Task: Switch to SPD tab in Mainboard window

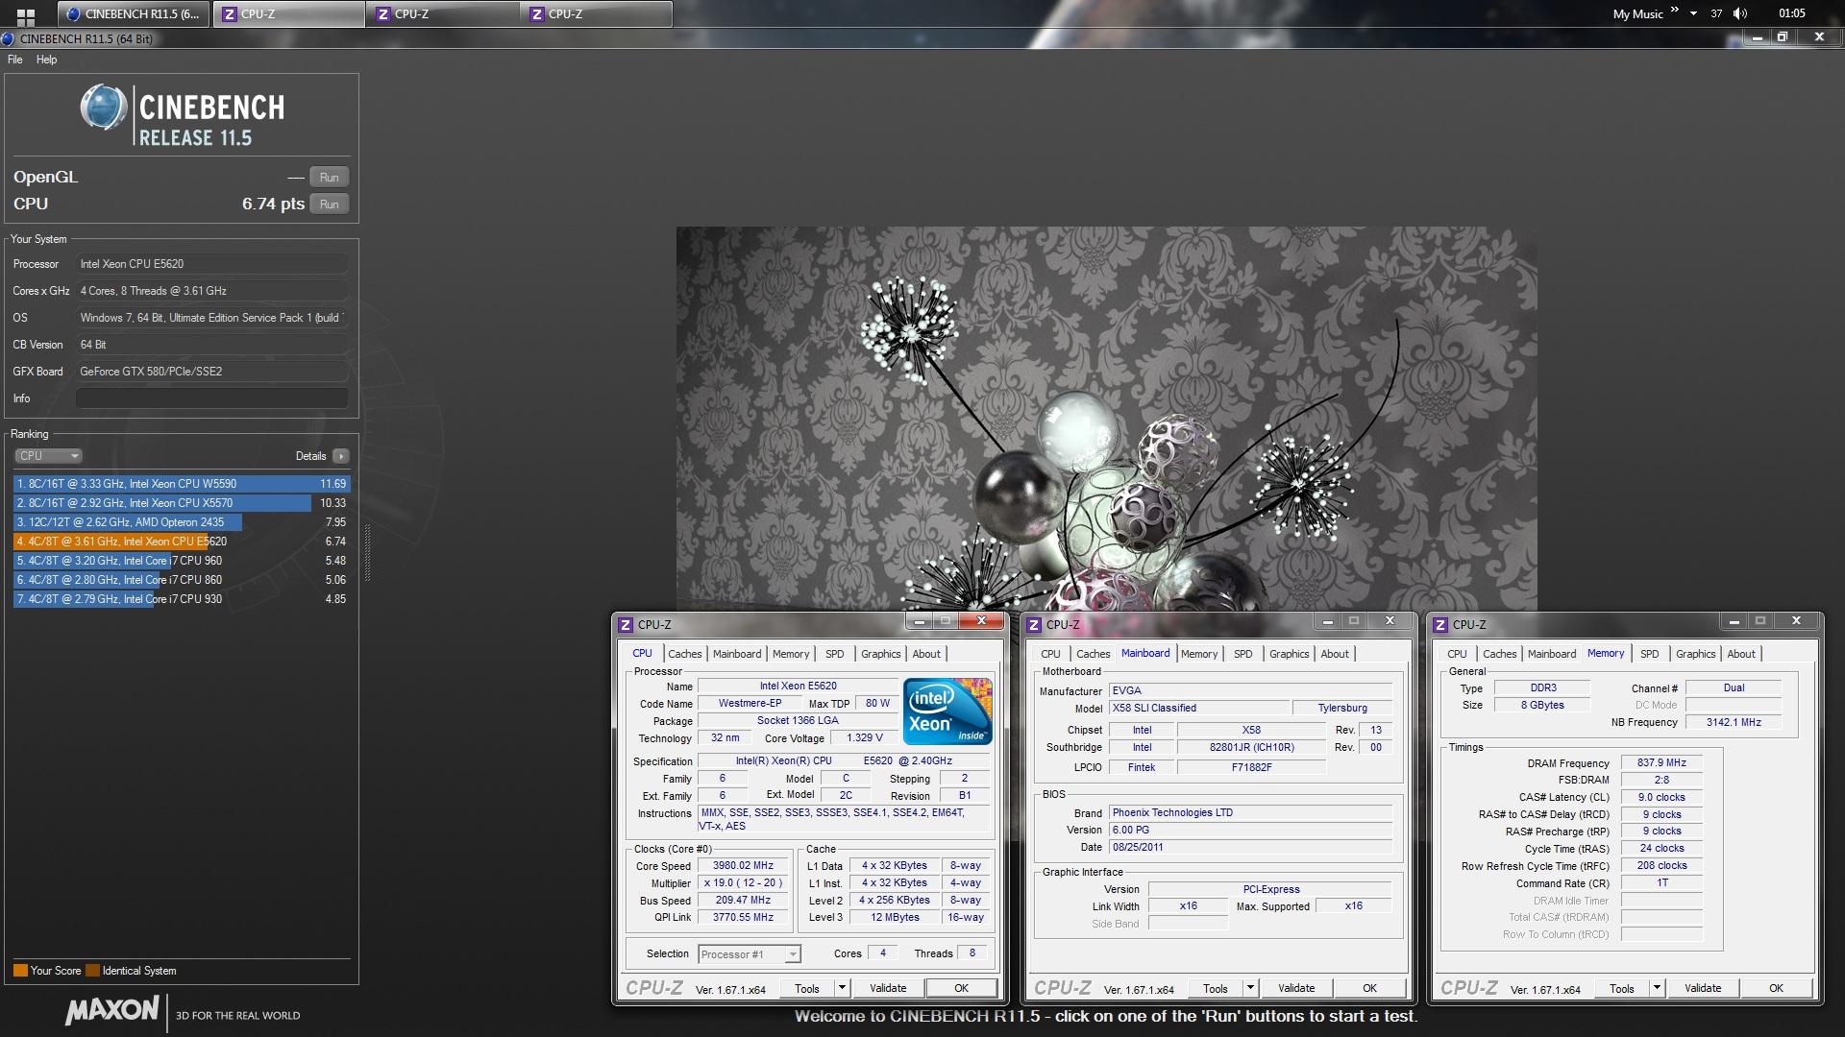Action: (x=1243, y=654)
